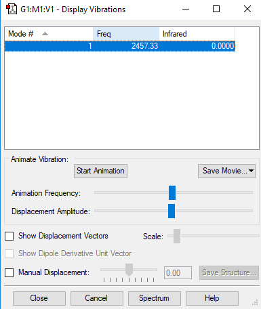Viewport: 261px width, 309px height.
Task: Click the Mode # sort arrow indicator
Action: pos(45,34)
